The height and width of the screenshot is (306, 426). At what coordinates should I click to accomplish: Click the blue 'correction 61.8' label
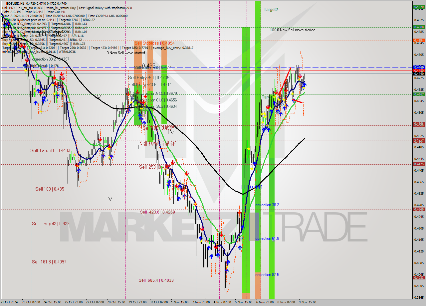pos(267,238)
